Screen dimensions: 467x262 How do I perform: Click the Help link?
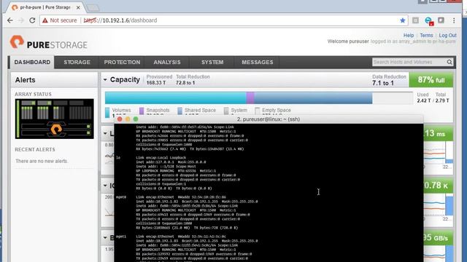(409, 36)
